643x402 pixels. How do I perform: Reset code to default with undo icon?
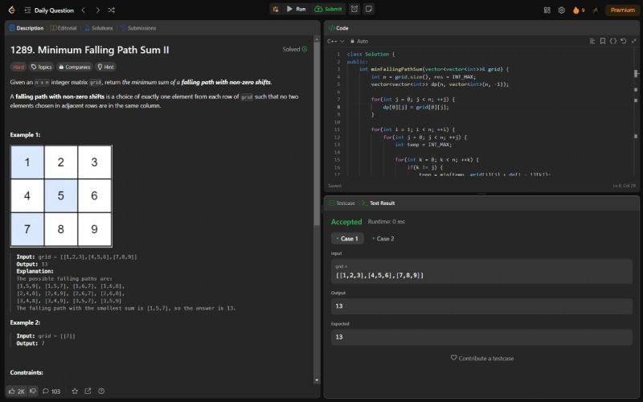(622, 41)
